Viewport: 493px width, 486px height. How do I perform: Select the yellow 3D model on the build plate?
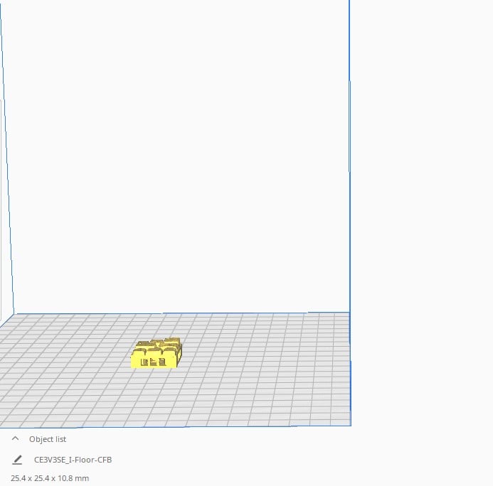point(157,352)
